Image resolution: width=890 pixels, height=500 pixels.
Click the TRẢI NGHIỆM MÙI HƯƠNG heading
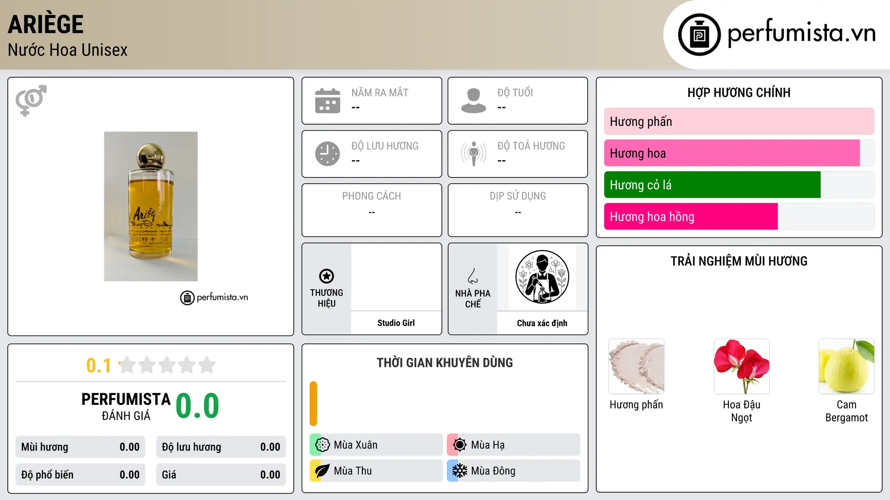tap(739, 261)
